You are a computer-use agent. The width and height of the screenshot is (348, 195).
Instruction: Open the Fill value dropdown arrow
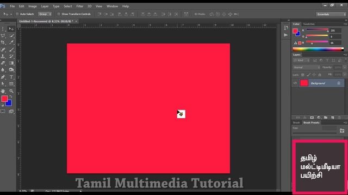344,75
